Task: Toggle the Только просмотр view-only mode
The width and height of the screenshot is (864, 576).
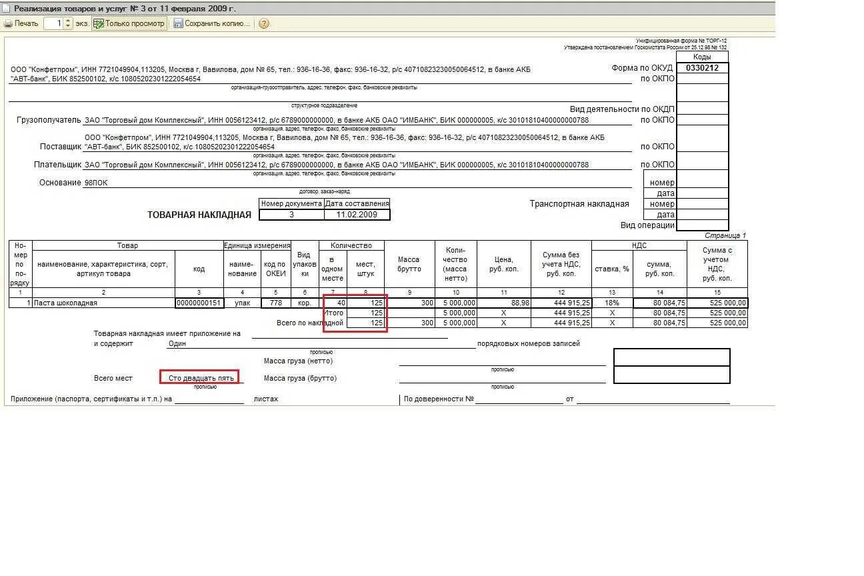Action: pos(129,23)
